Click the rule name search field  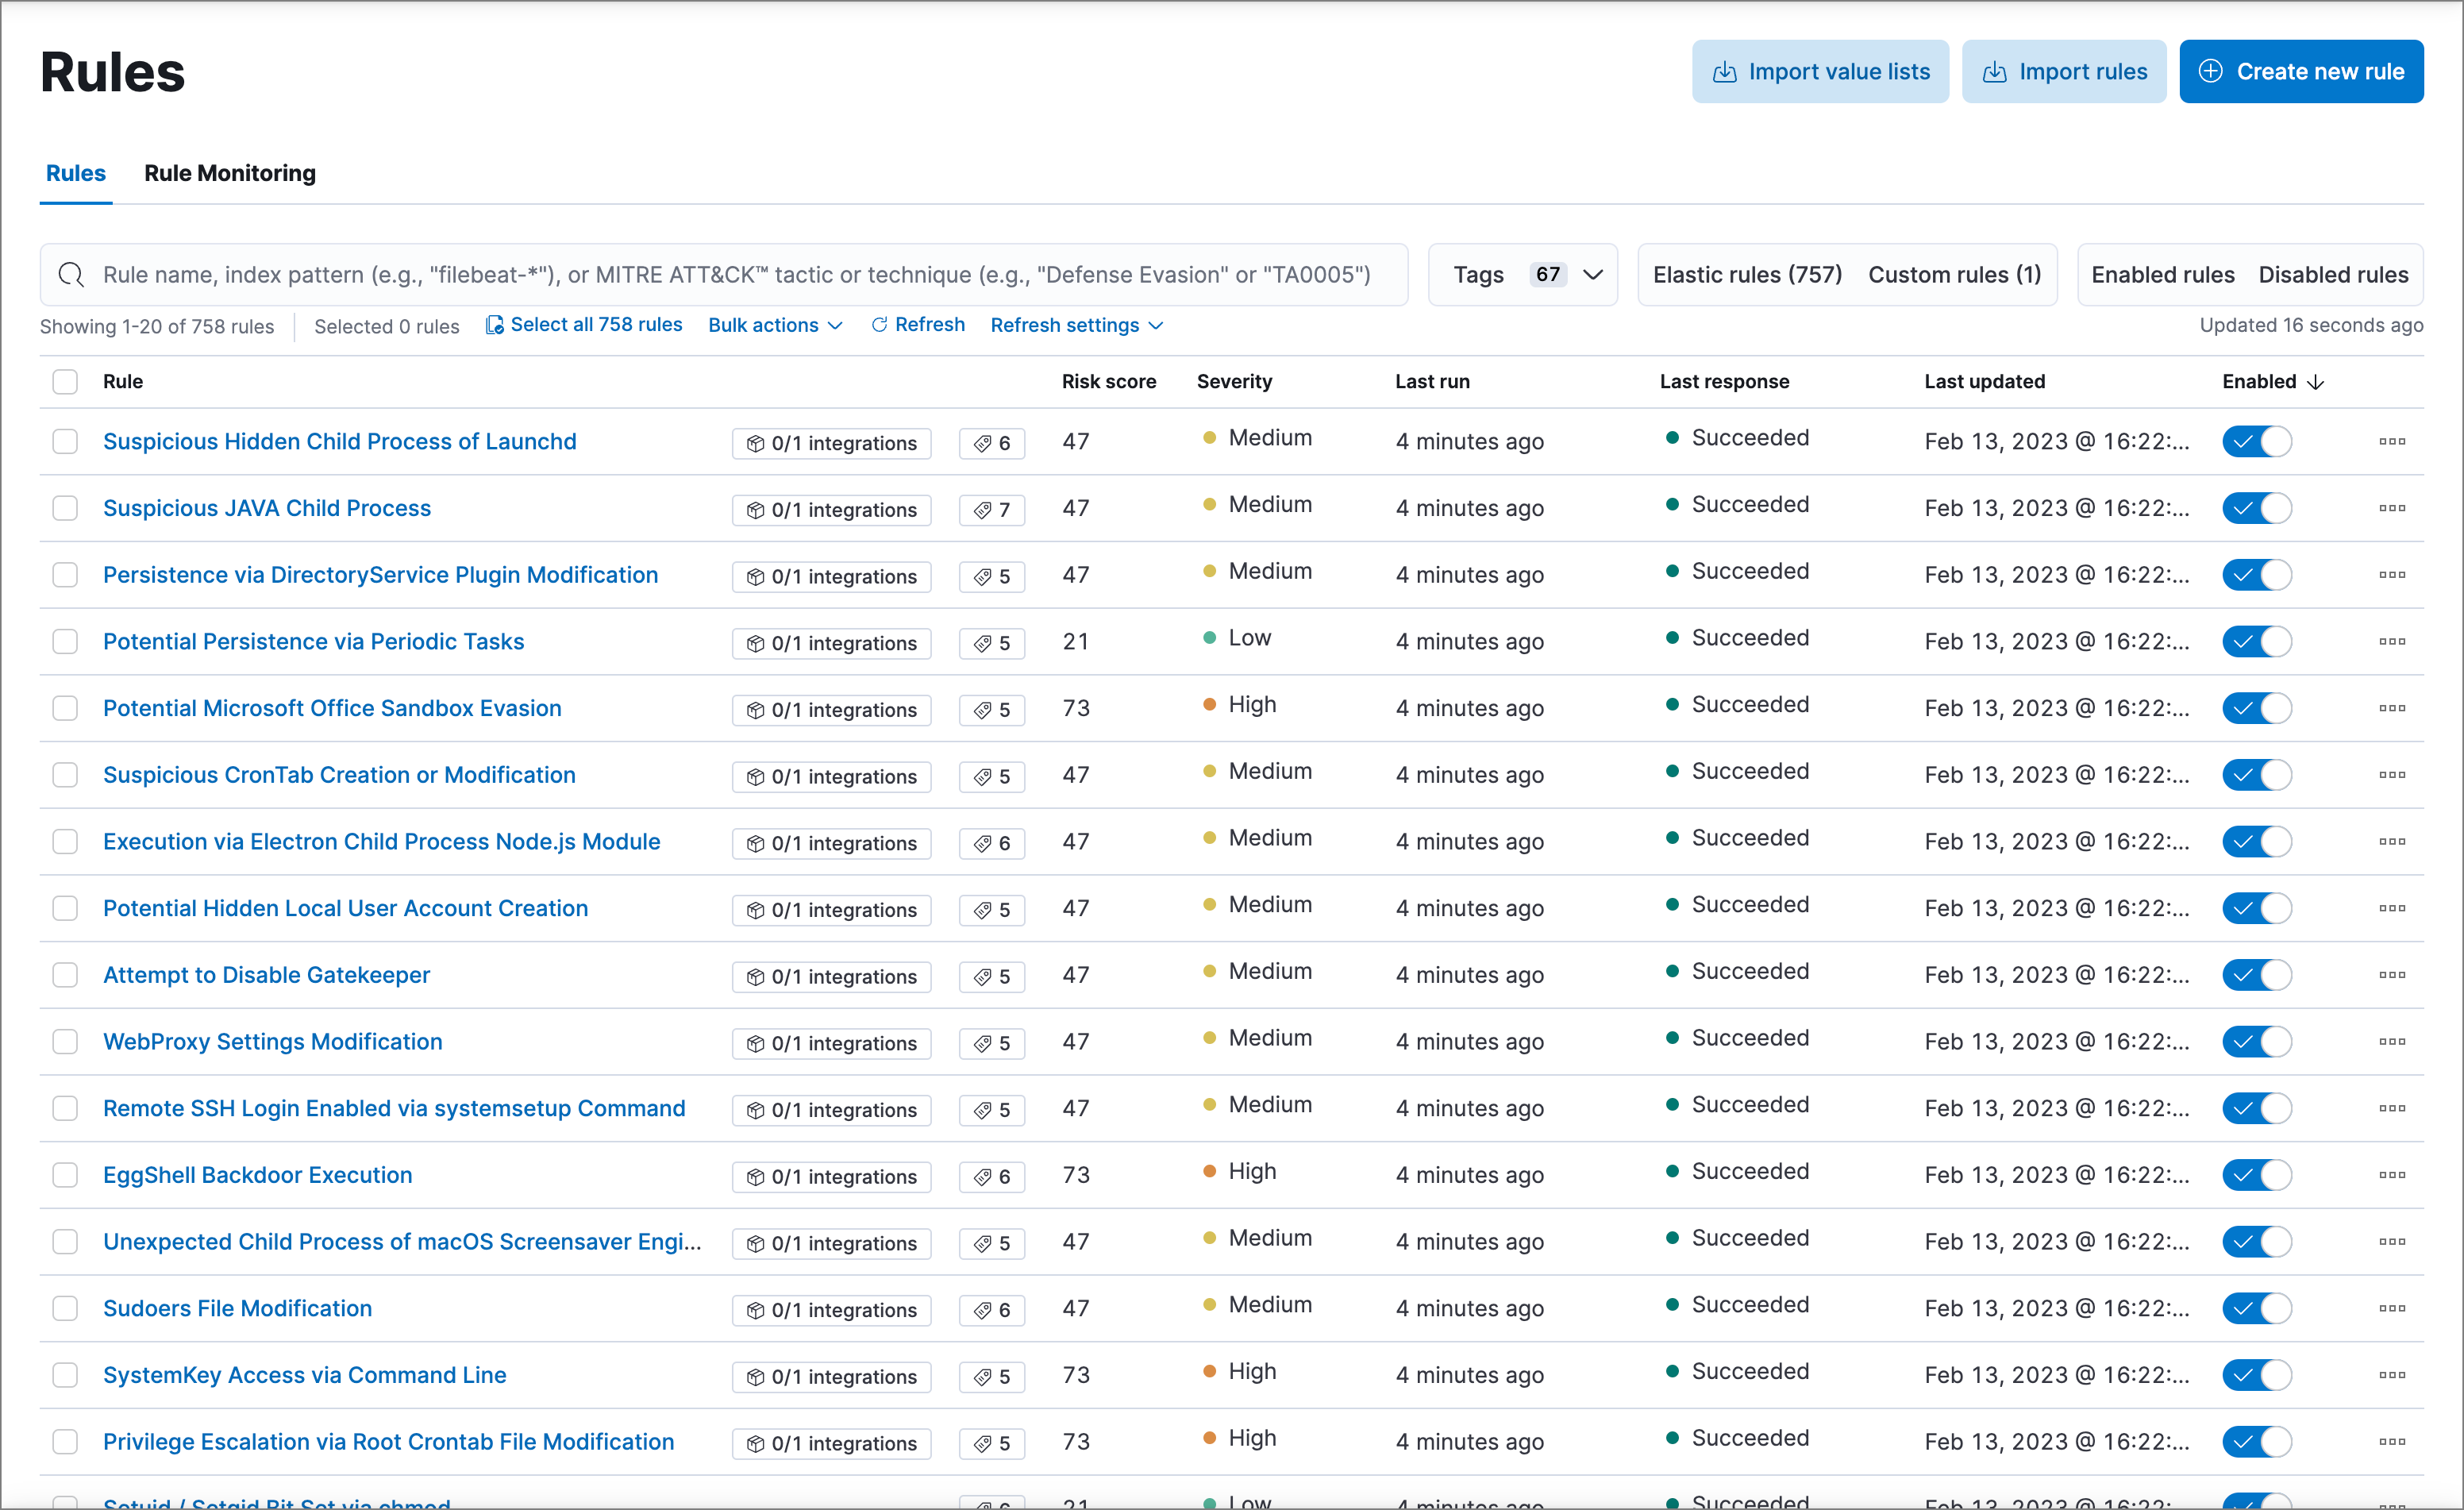point(735,275)
